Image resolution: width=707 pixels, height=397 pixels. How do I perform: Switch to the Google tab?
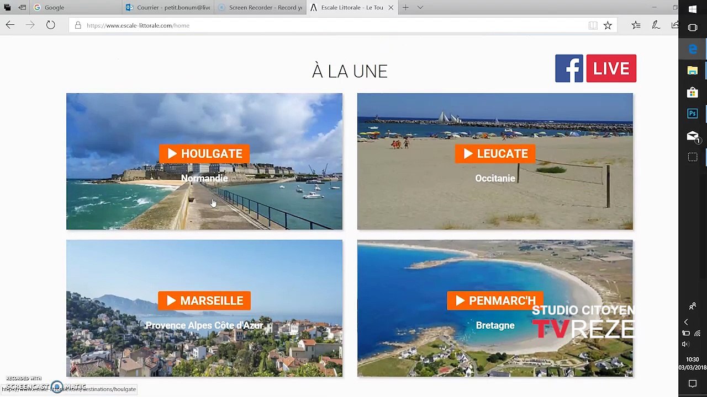[x=75, y=7]
